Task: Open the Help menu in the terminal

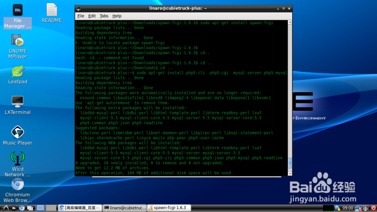Action: (x=117, y=16)
